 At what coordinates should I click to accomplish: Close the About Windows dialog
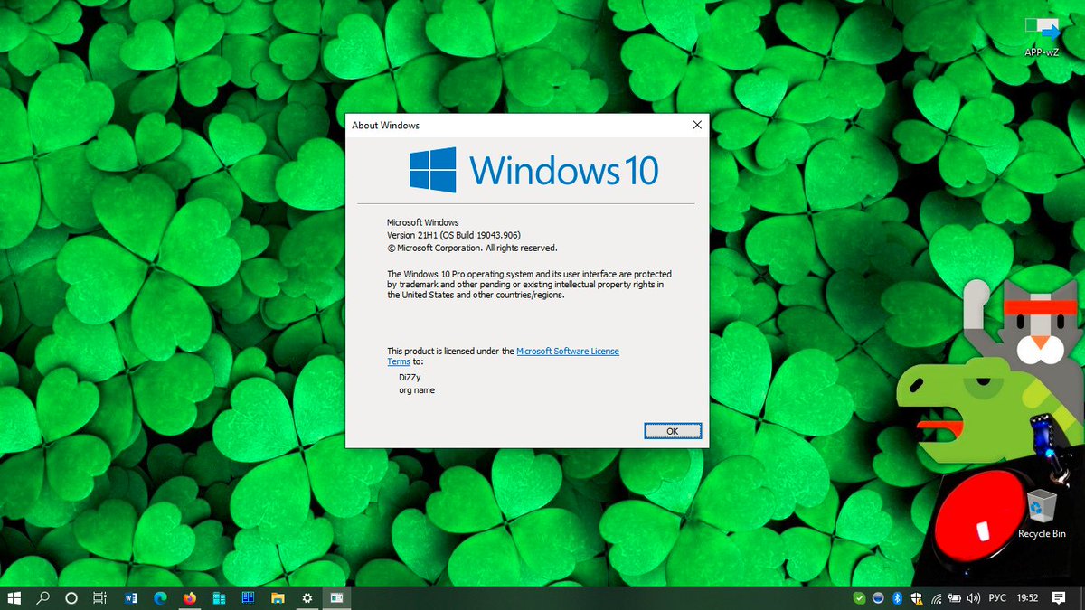pyautogui.click(x=696, y=125)
